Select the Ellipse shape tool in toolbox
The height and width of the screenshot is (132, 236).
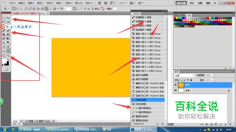click(x=8, y=51)
